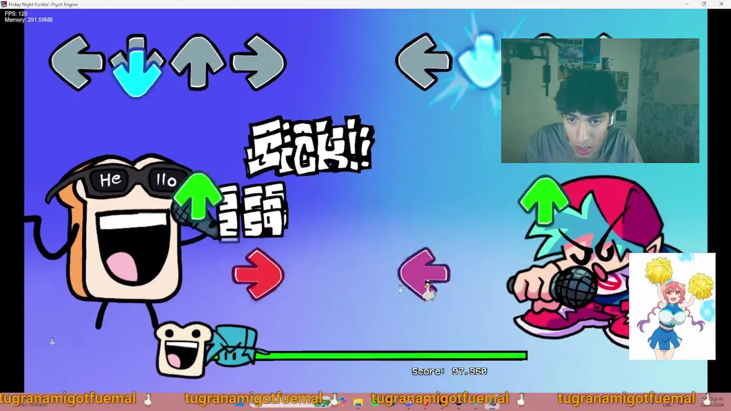Click the green up note near the toast's sunglasses
The width and height of the screenshot is (731, 411).
(197, 198)
